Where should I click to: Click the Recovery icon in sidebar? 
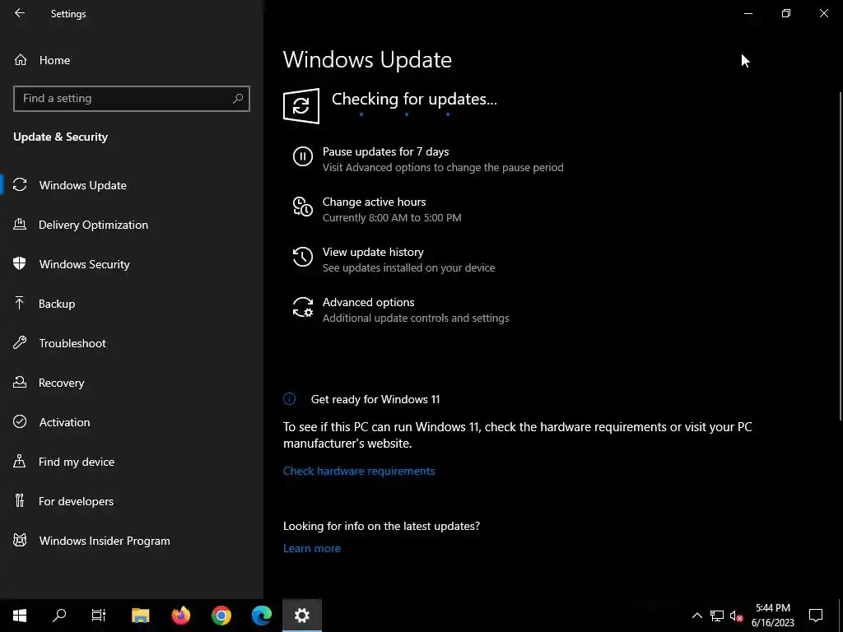[x=20, y=382]
